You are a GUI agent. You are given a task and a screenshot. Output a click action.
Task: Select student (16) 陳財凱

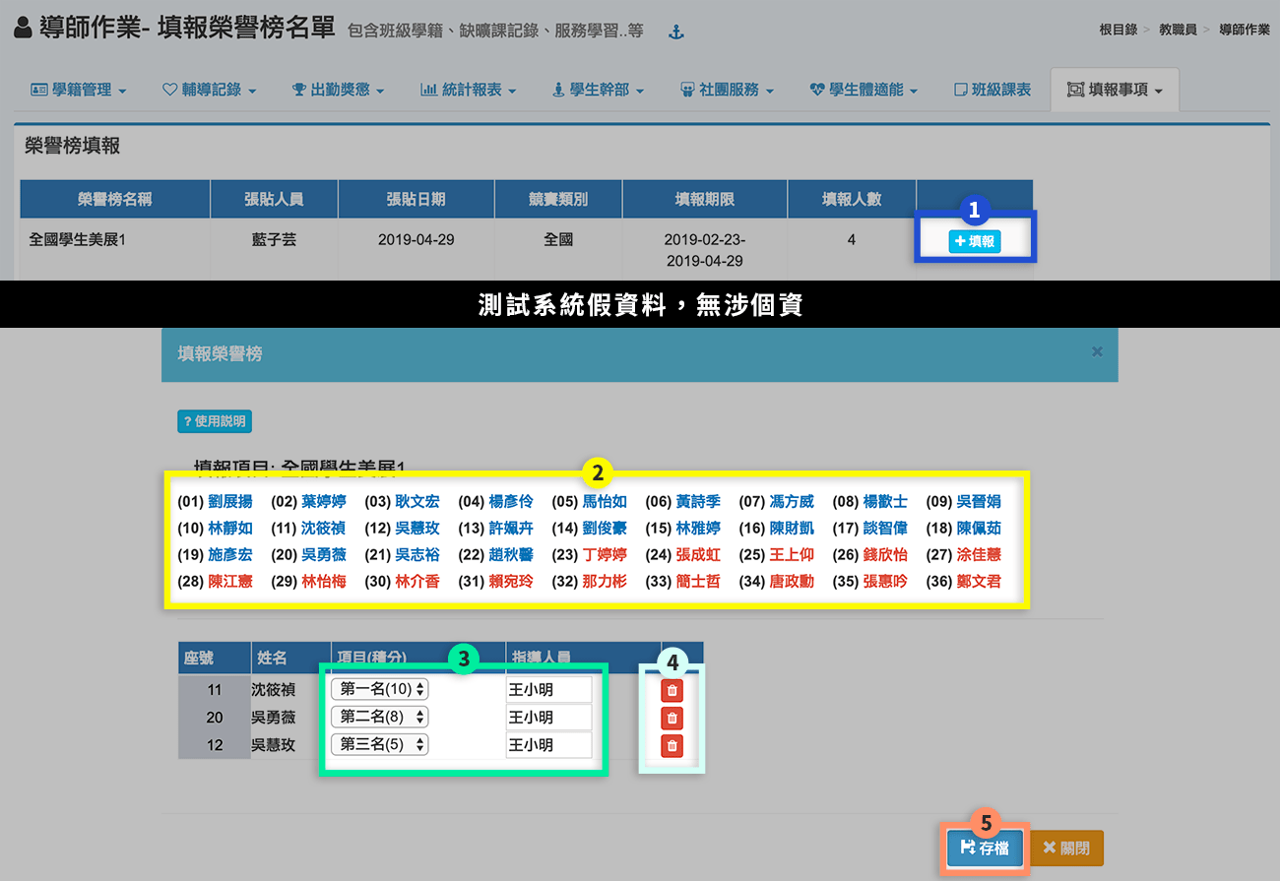click(792, 528)
